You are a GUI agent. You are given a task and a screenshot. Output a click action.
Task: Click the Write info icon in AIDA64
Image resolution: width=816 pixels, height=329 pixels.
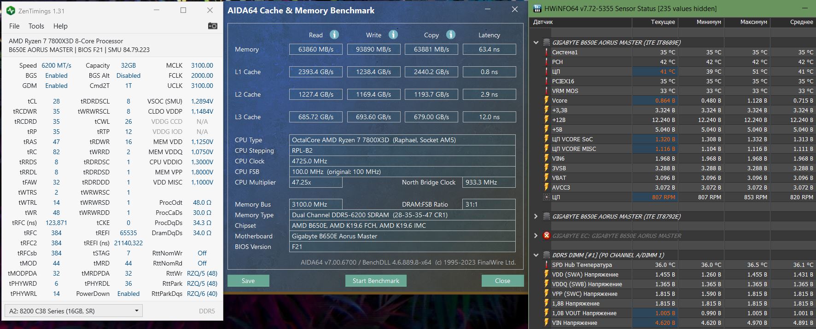[393, 35]
